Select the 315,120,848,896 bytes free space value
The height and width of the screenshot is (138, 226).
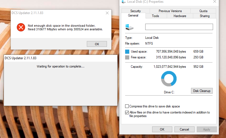point(171,57)
